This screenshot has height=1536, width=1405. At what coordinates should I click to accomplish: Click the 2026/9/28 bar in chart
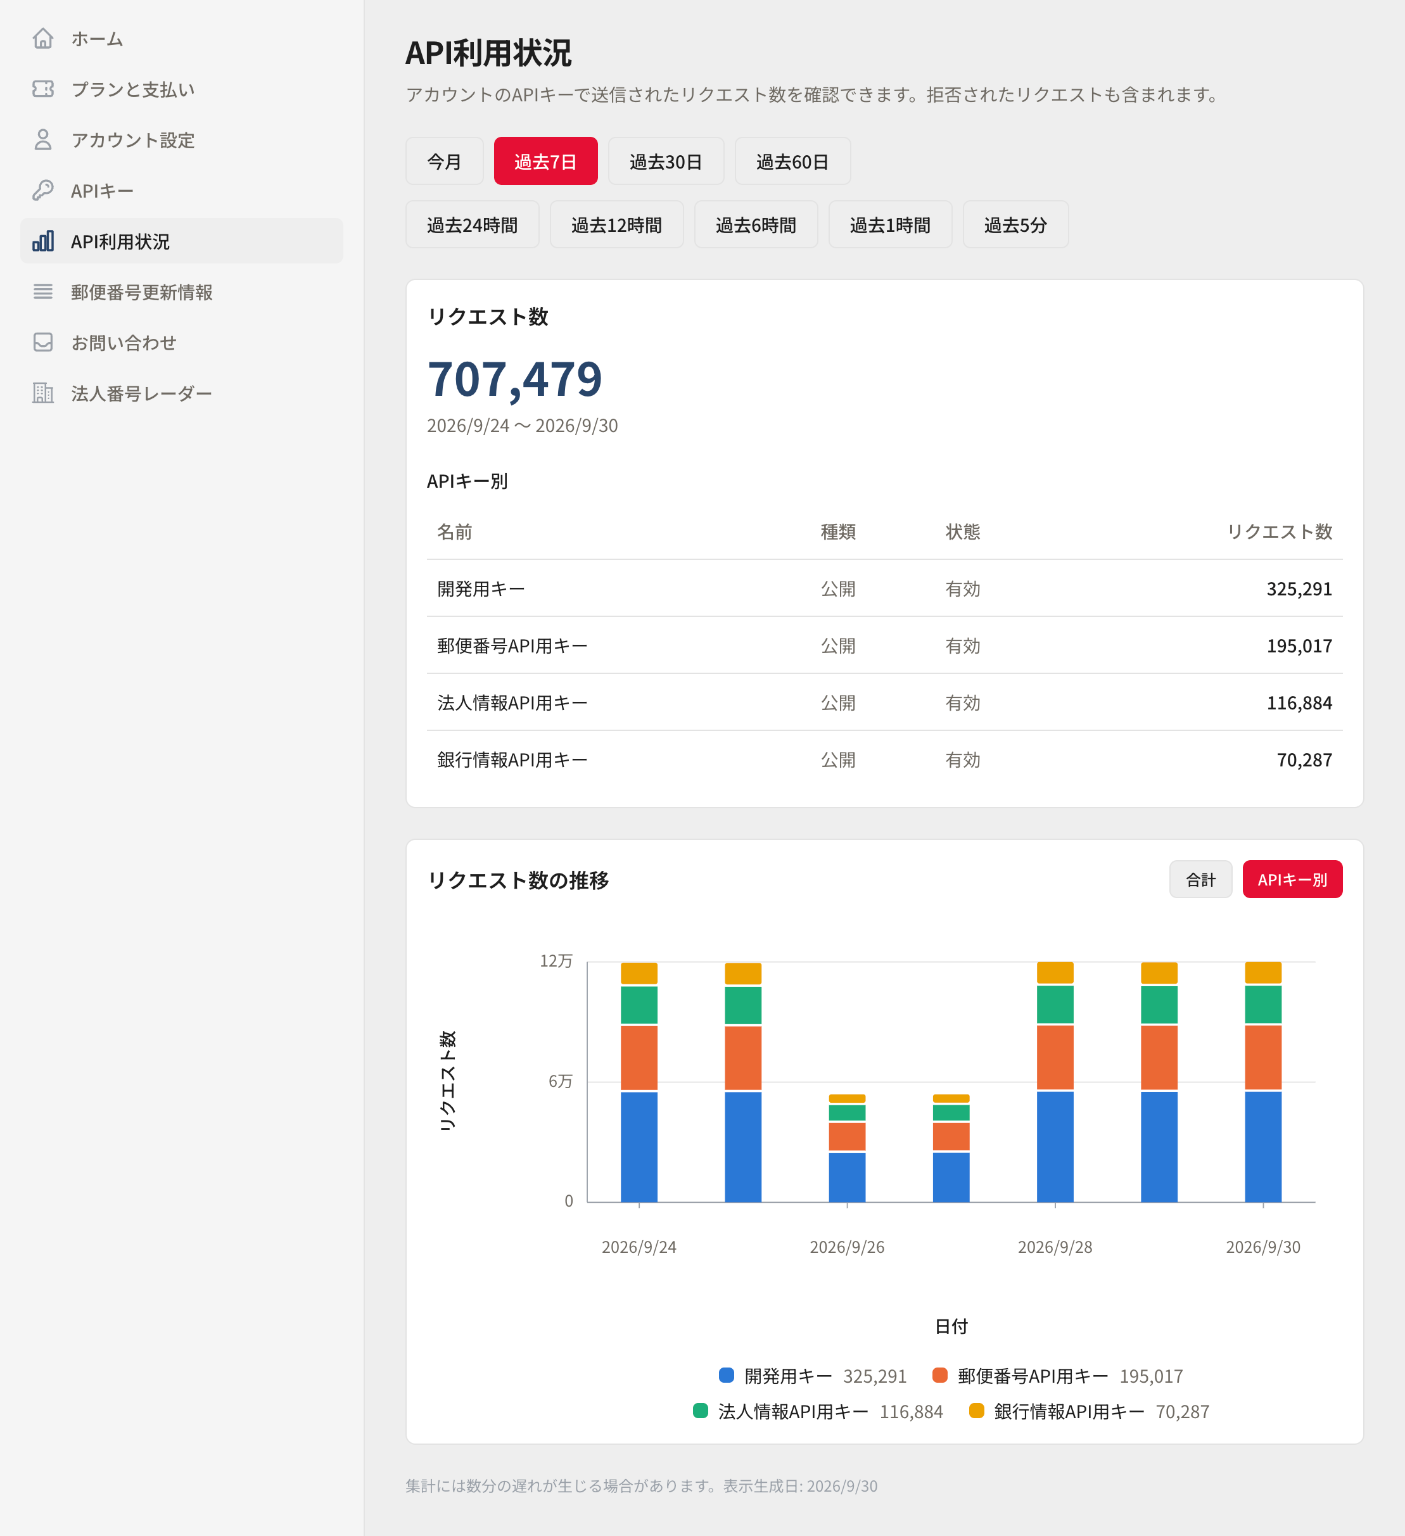click(x=1055, y=1082)
